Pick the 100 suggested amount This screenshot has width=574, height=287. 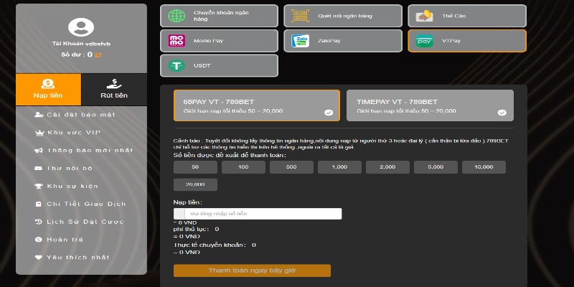point(243,167)
